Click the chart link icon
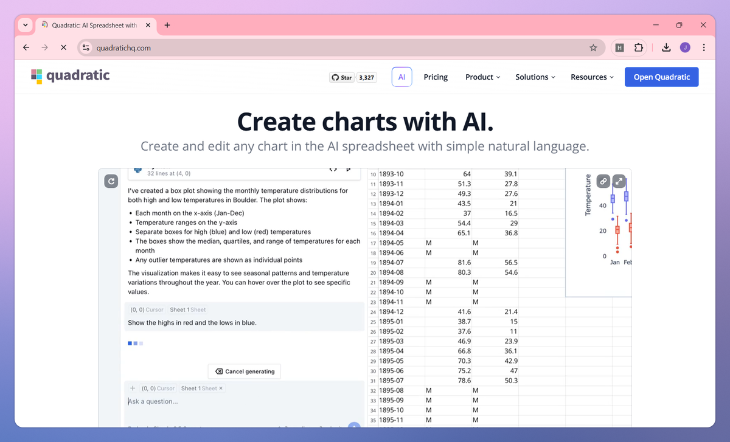Image resolution: width=730 pixels, height=442 pixels. coord(603,181)
